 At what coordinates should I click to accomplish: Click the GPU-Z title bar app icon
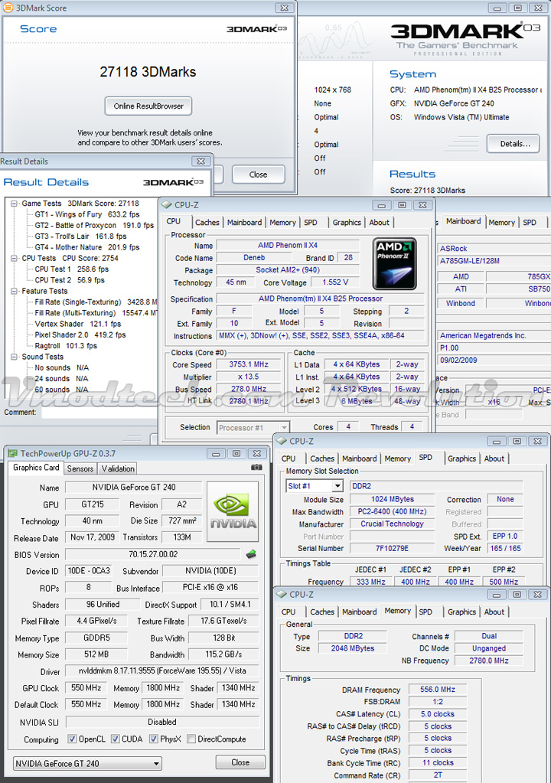(12, 453)
